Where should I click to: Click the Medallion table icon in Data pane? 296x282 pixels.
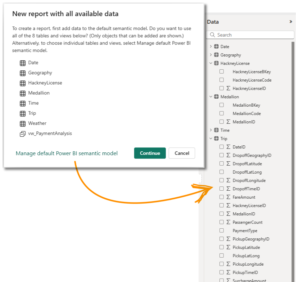point(216,97)
